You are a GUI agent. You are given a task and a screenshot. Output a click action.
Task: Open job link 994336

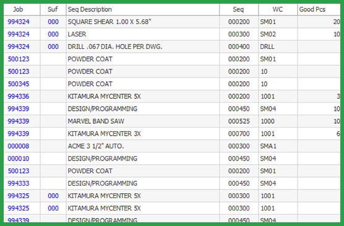click(19, 97)
